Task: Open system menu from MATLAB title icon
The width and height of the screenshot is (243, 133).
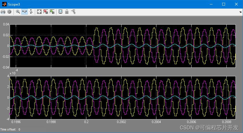Action: tap(4, 4)
